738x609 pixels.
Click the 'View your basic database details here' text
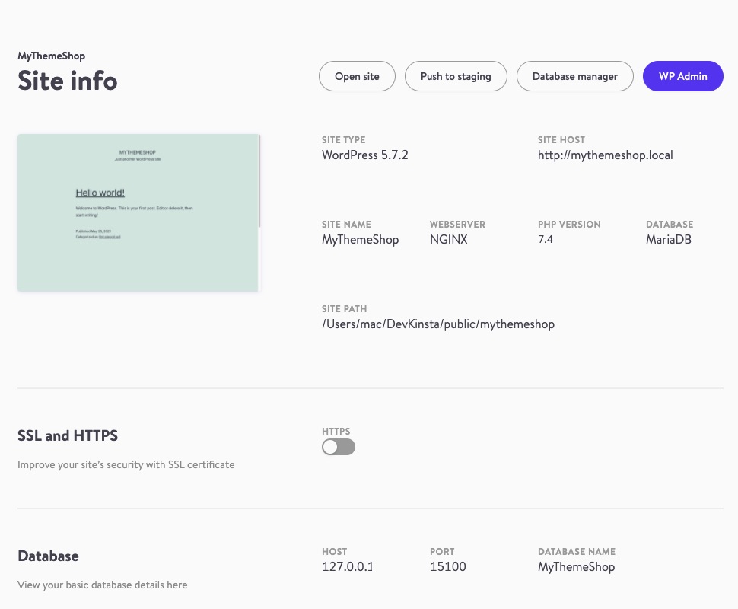(102, 585)
